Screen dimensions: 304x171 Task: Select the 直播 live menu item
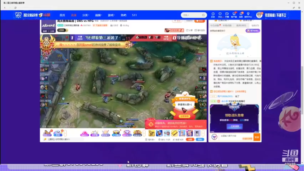[x=74, y=15]
